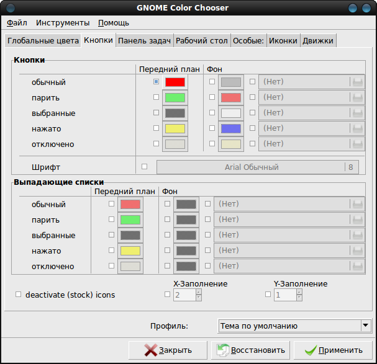Screen dimensions: 377x364
Task: Click the Y-Заполнение value field
Action: [285, 295]
